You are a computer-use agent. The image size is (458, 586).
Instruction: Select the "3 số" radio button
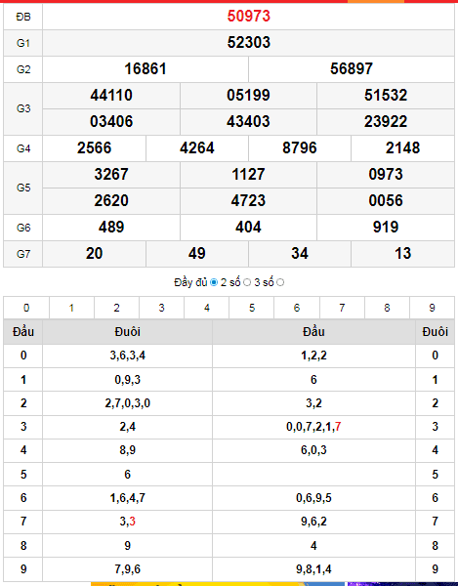(x=280, y=282)
